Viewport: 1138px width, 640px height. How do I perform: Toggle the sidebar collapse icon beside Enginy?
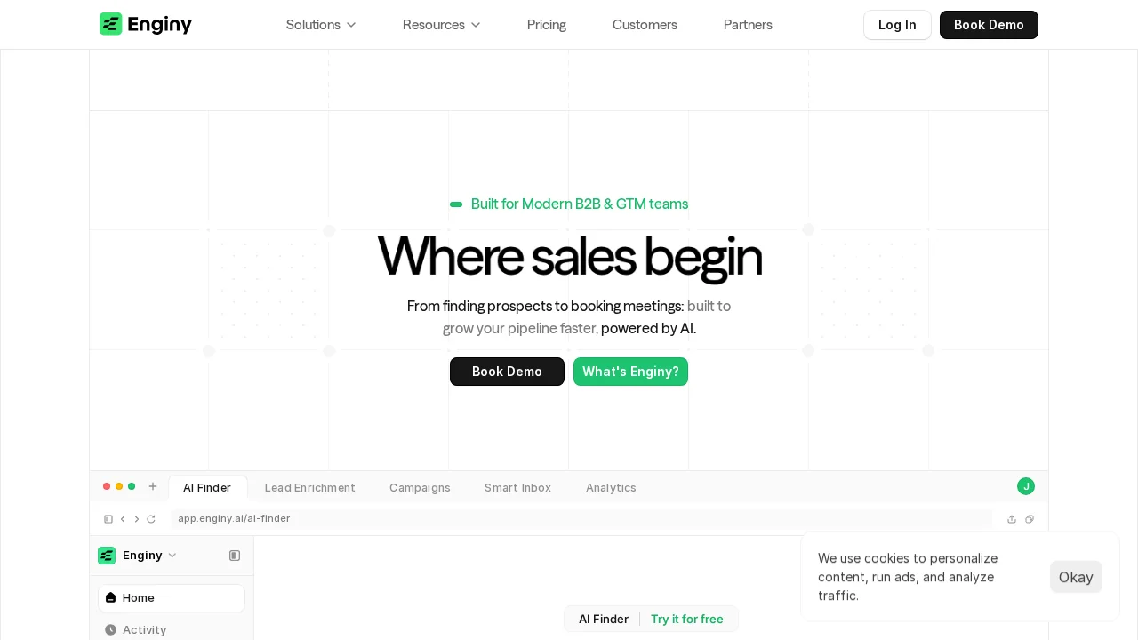click(235, 556)
